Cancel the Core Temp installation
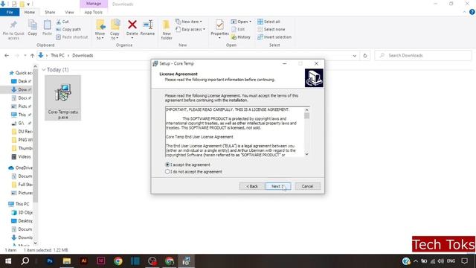 click(x=307, y=186)
